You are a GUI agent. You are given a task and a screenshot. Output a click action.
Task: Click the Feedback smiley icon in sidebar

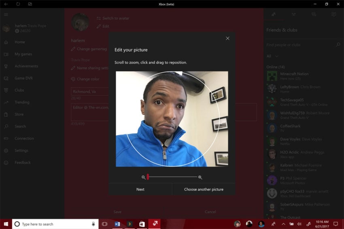[6, 162]
